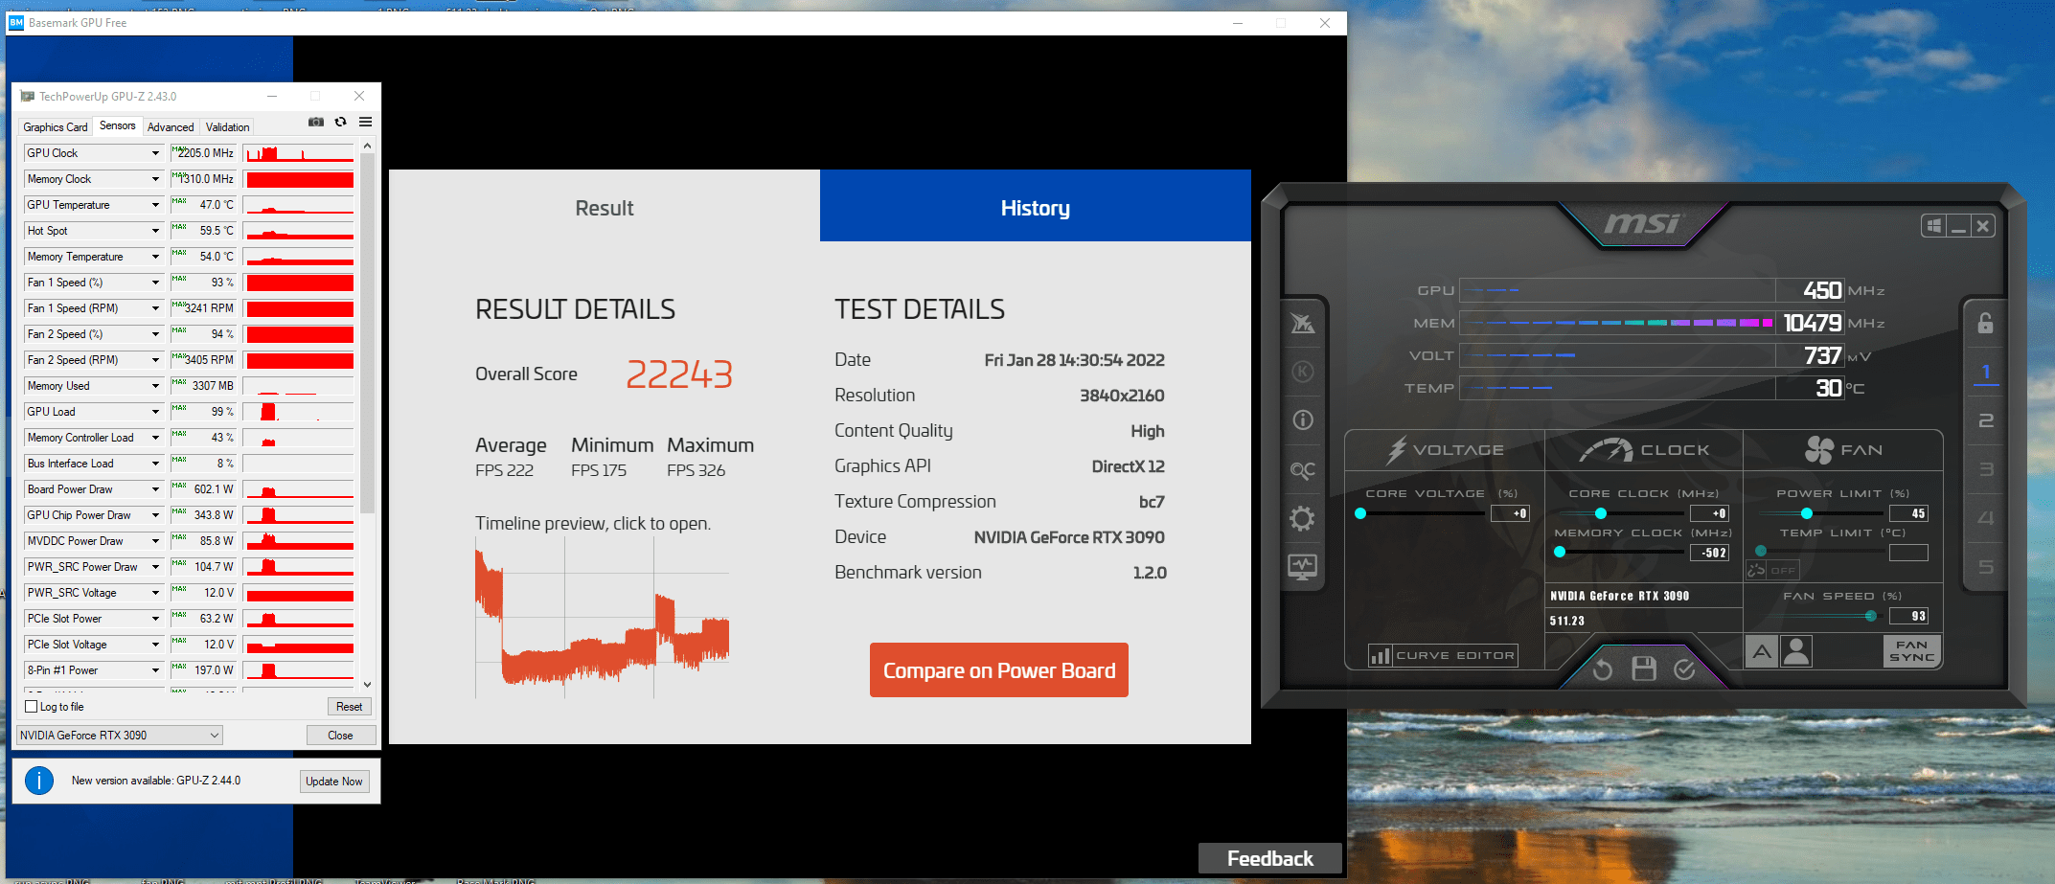The height and width of the screenshot is (884, 2055).
Task: Select the Sensors tab in GPU-Z
Action: coord(118,125)
